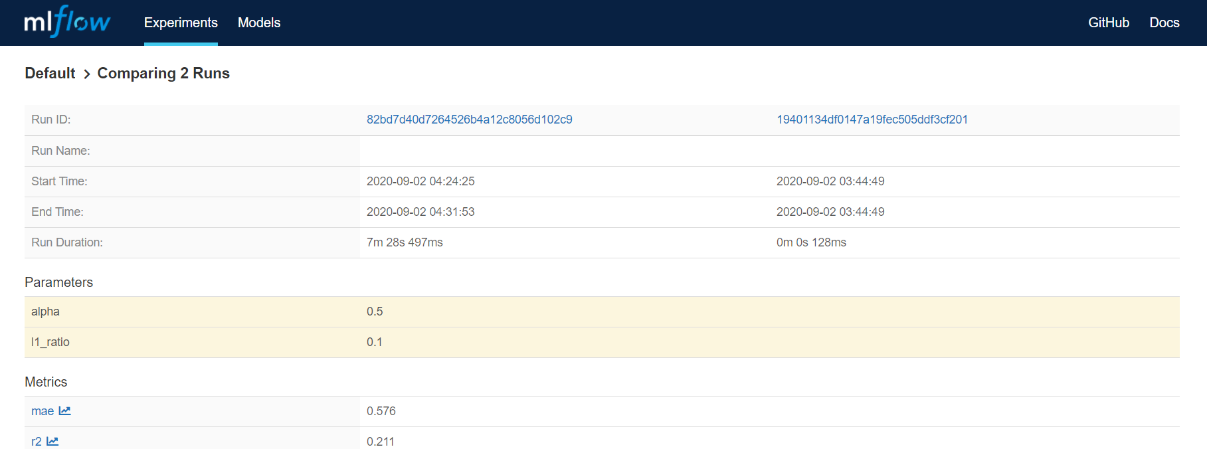Open the mae metric chart icon
The image size is (1207, 449).
click(64, 411)
